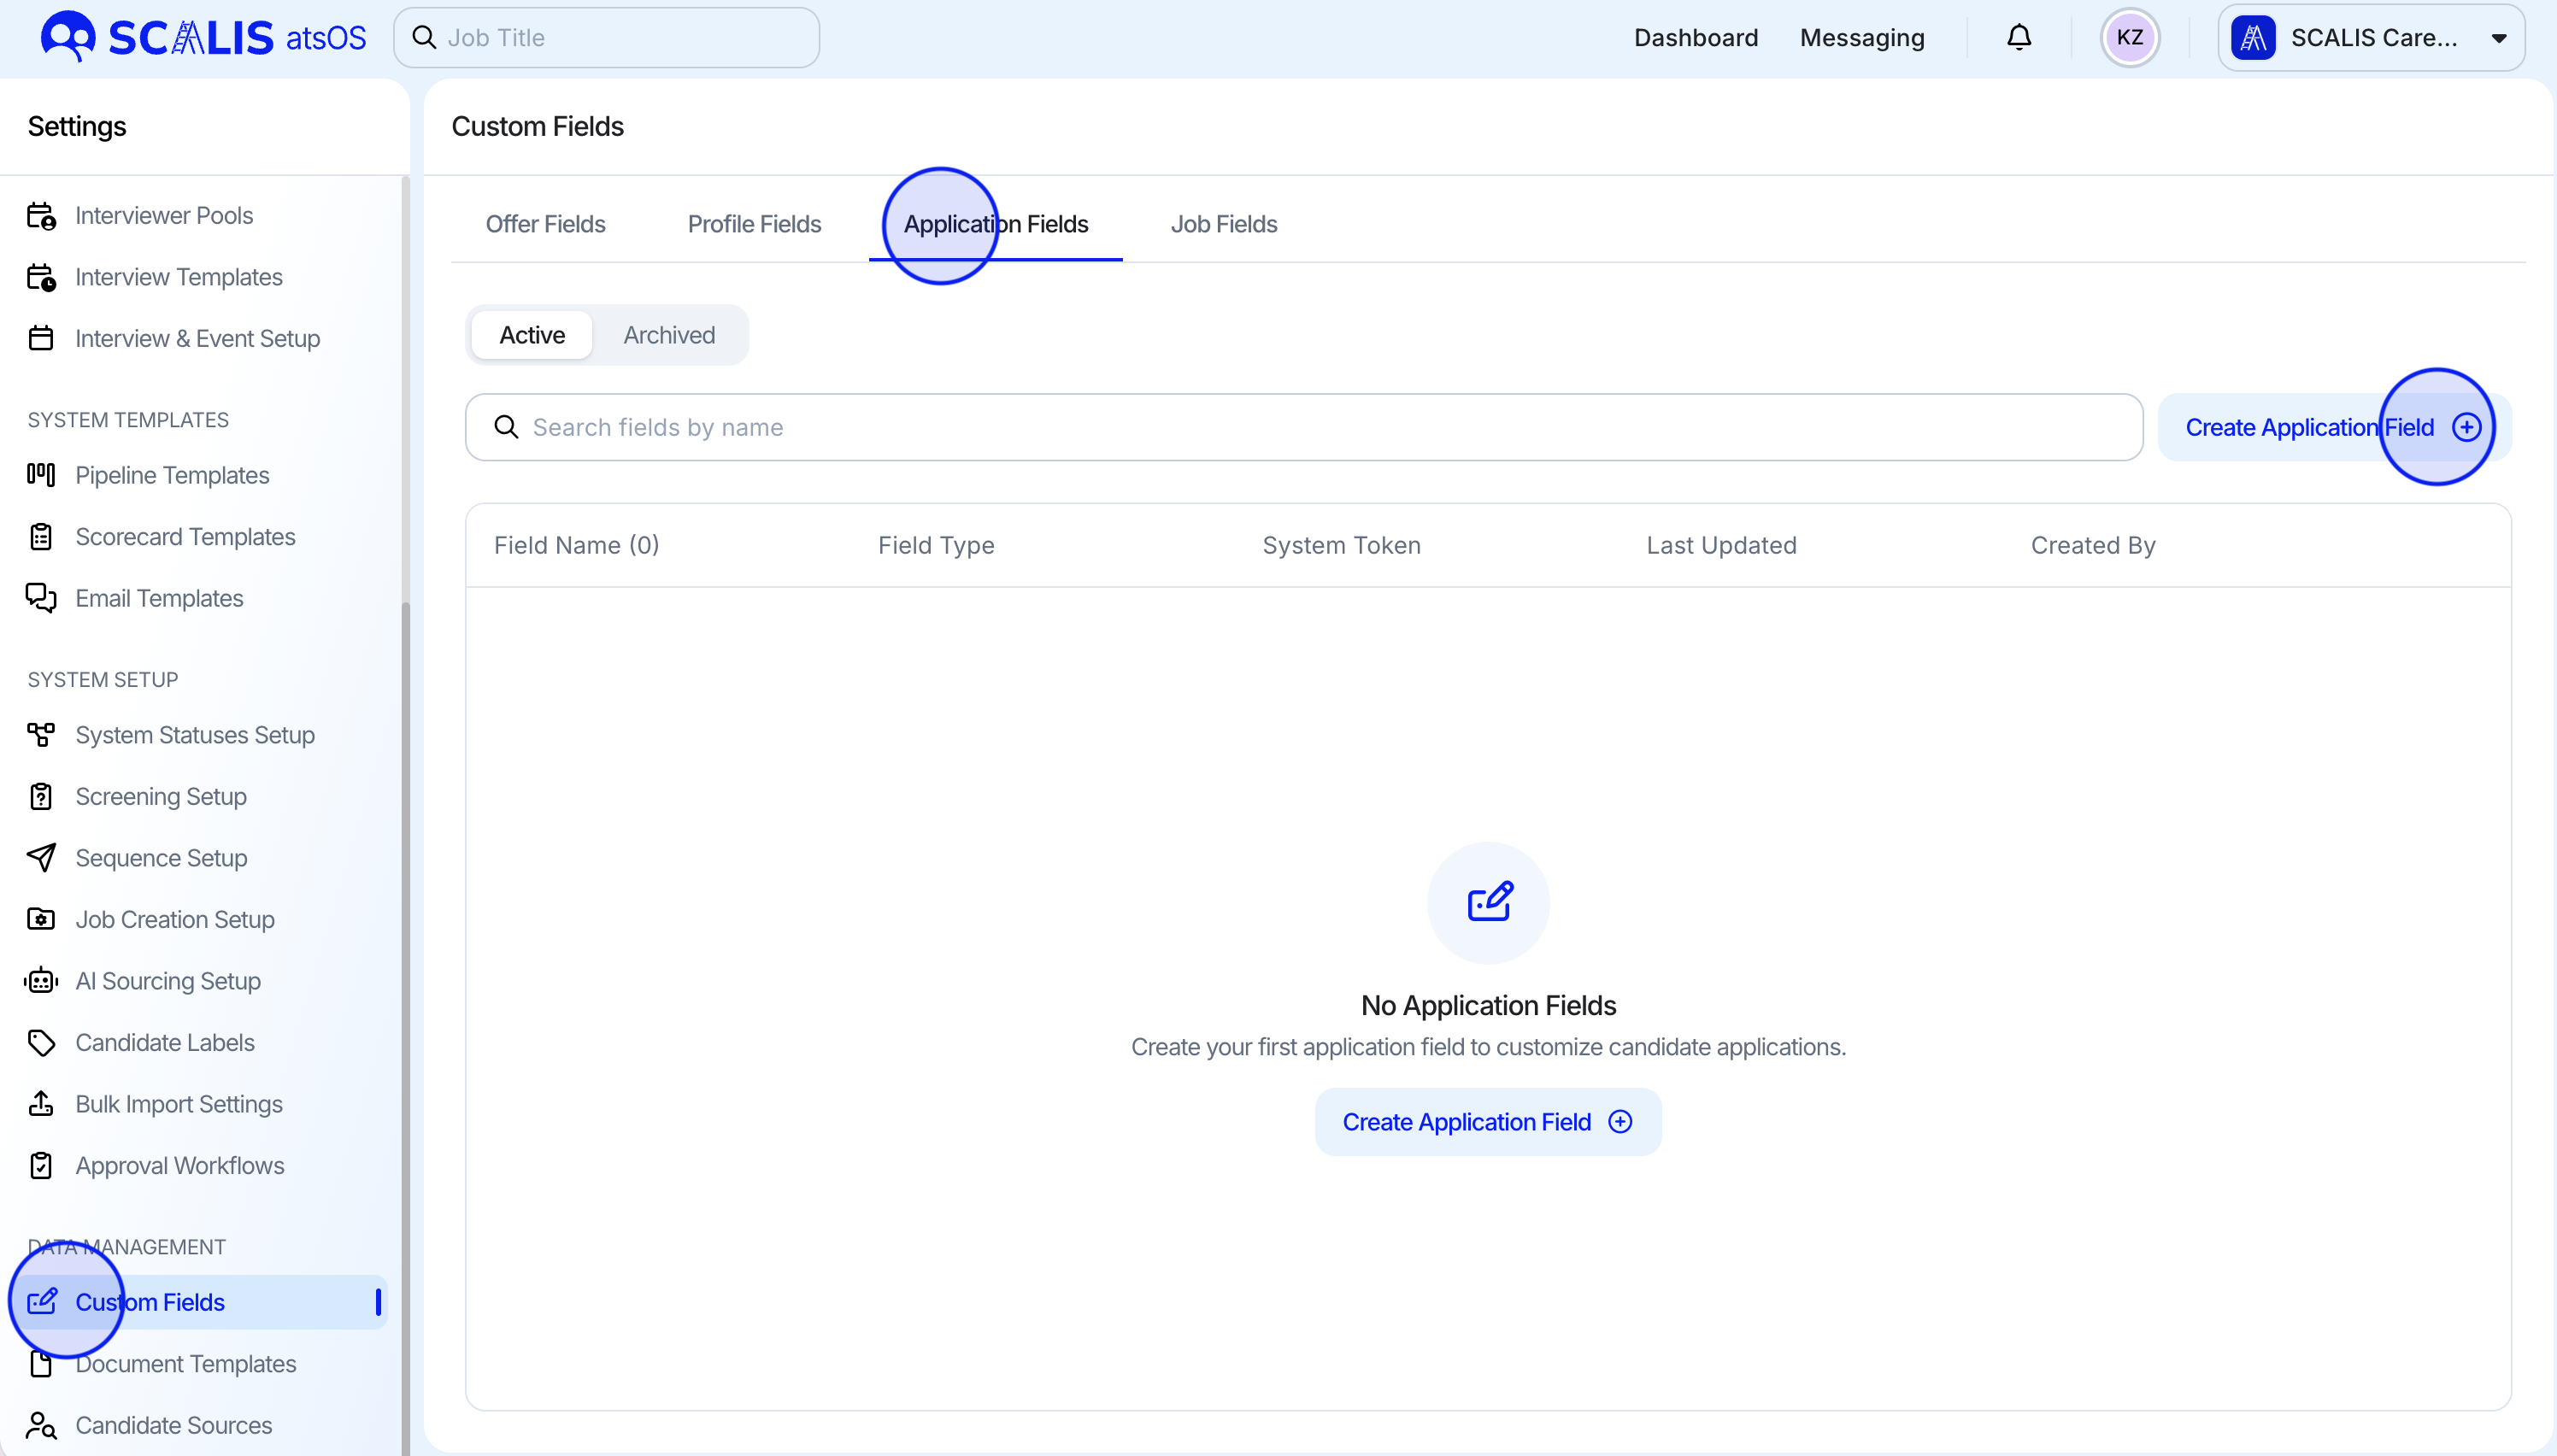2557x1456 pixels.
Task: Open the Profile Fields tab
Action: 754,224
